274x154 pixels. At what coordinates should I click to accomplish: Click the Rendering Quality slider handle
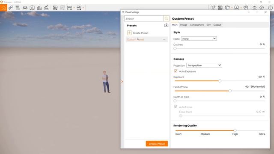[x=235, y=130]
